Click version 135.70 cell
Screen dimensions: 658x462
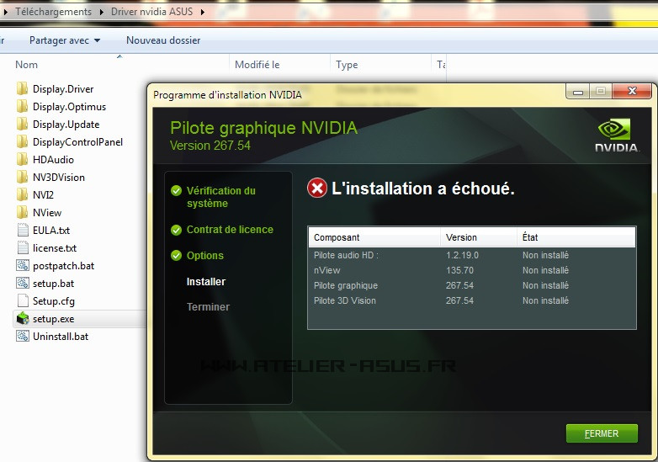[x=459, y=270]
